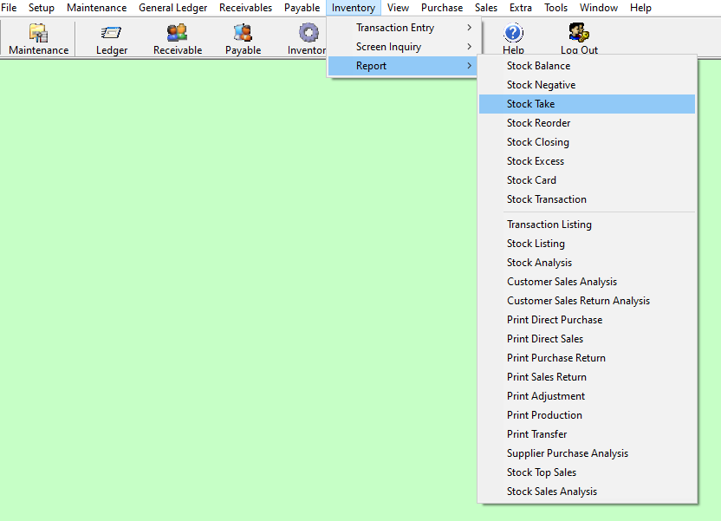Close the Inventory menu in the menu bar
Screen dimensions: 721x521
pyautogui.click(x=354, y=8)
